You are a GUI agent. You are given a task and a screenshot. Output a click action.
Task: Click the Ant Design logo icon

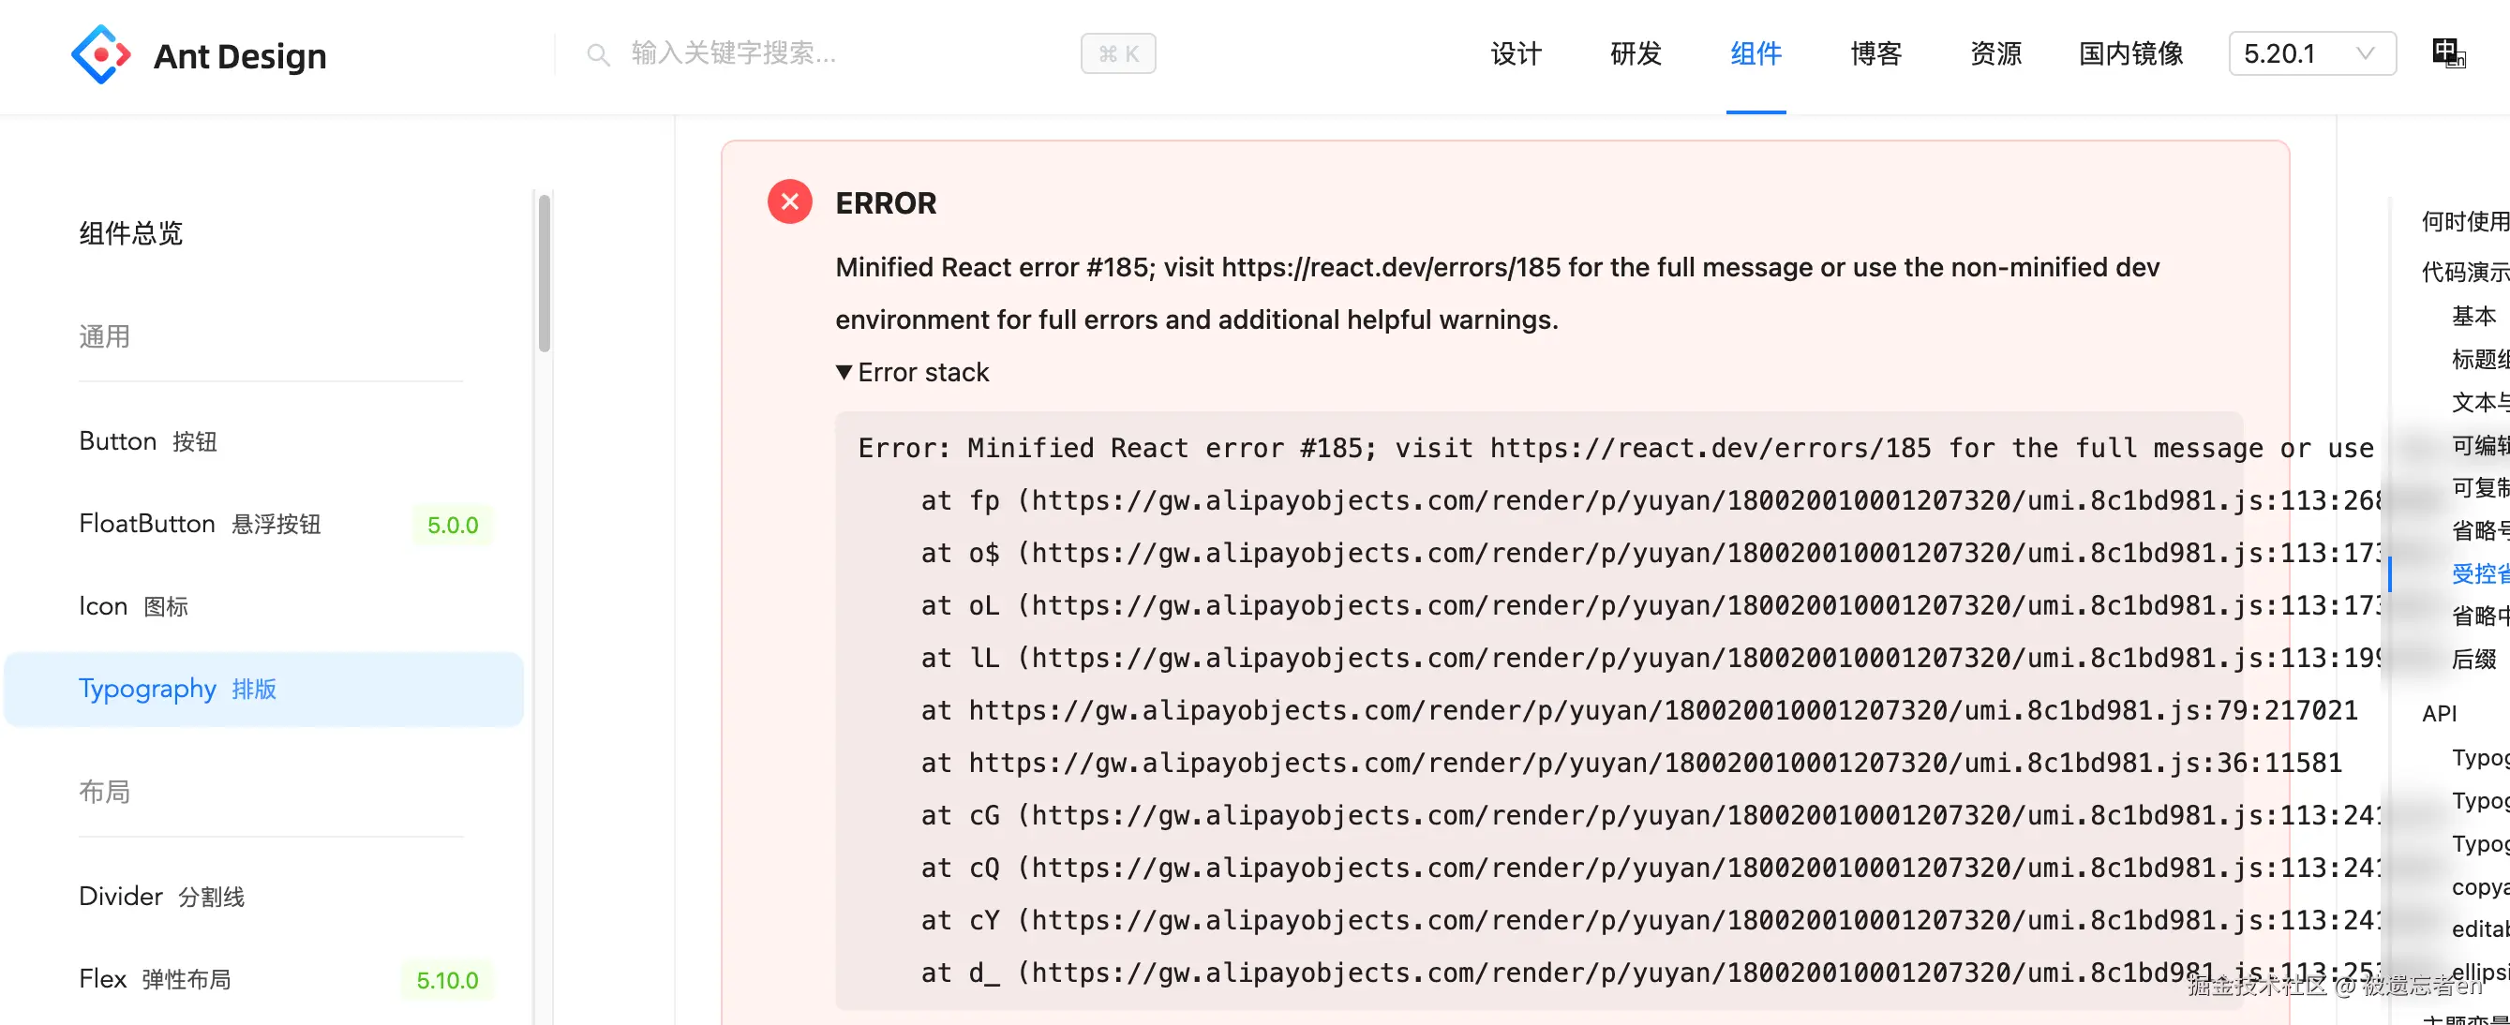click(x=100, y=53)
